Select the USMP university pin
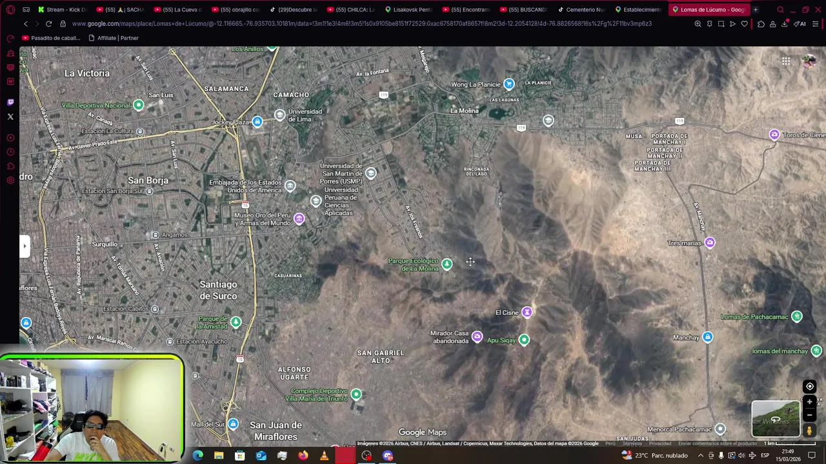Image resolution: width=826 pixels, height=464 pixels. (x=370, y=173)
